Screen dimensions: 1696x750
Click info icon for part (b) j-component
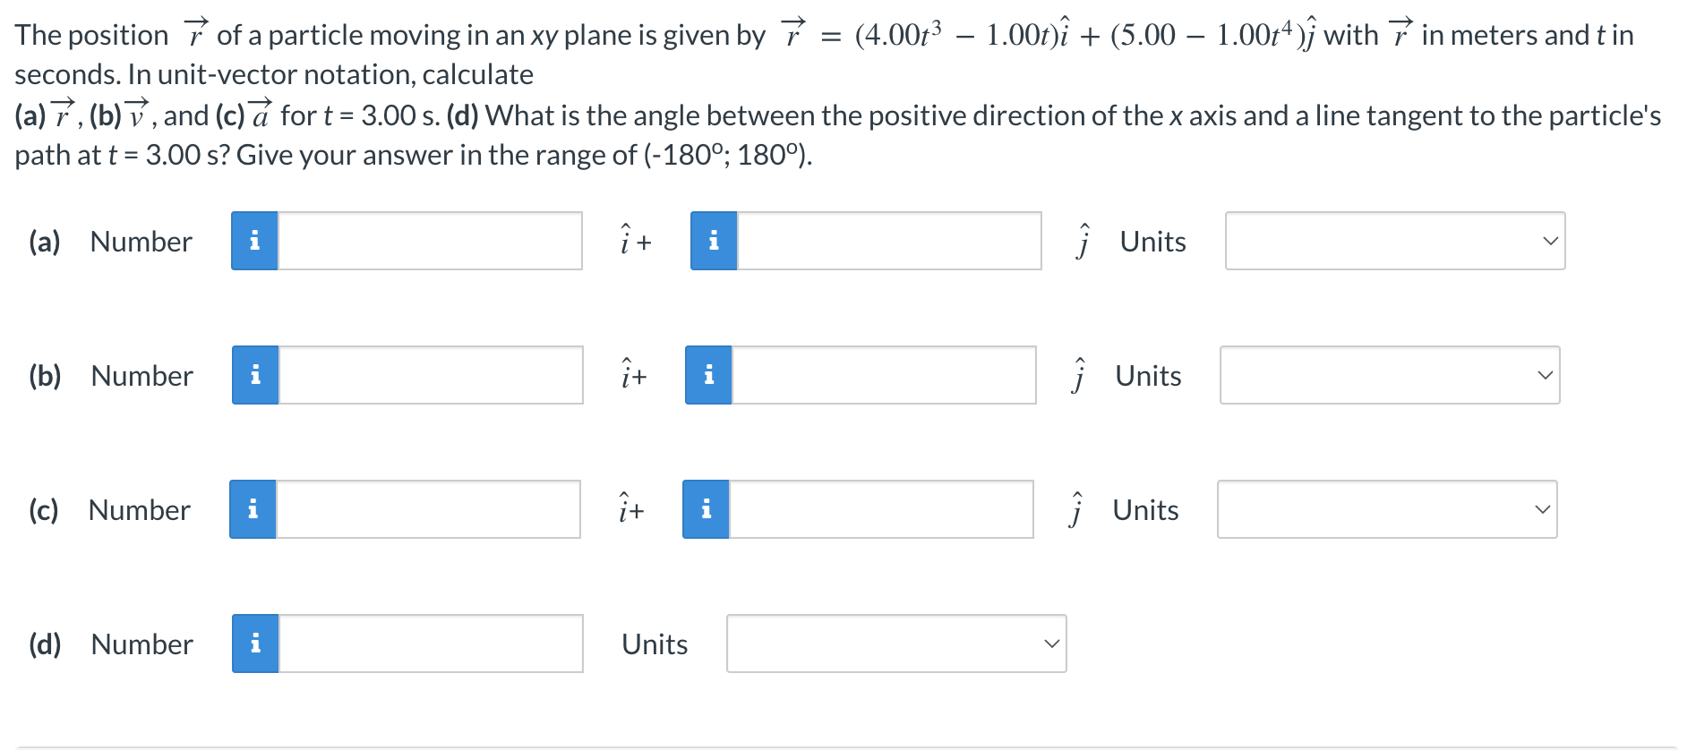pyautogui.click(x=708, y=375)
